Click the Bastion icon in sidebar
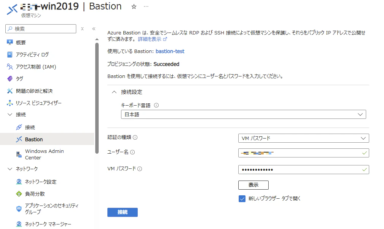Screen dimensions: 384x229 click(x=19, y=139)
